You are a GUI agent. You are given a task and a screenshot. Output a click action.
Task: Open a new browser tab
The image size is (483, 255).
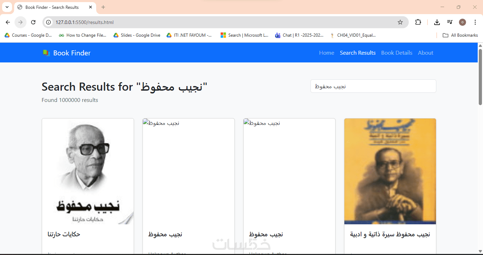click(103, 7)
